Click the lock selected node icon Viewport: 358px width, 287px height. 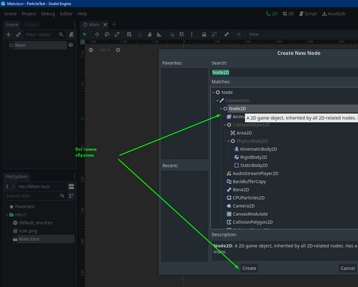[204, 34]
